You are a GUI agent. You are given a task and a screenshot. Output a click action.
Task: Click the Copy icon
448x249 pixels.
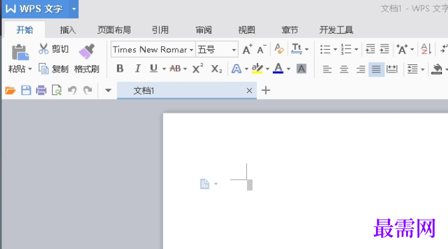43,68
